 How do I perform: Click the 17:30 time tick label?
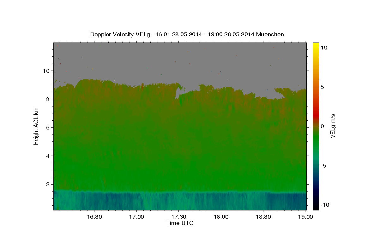pyautogui.click(x=178, y=217)
